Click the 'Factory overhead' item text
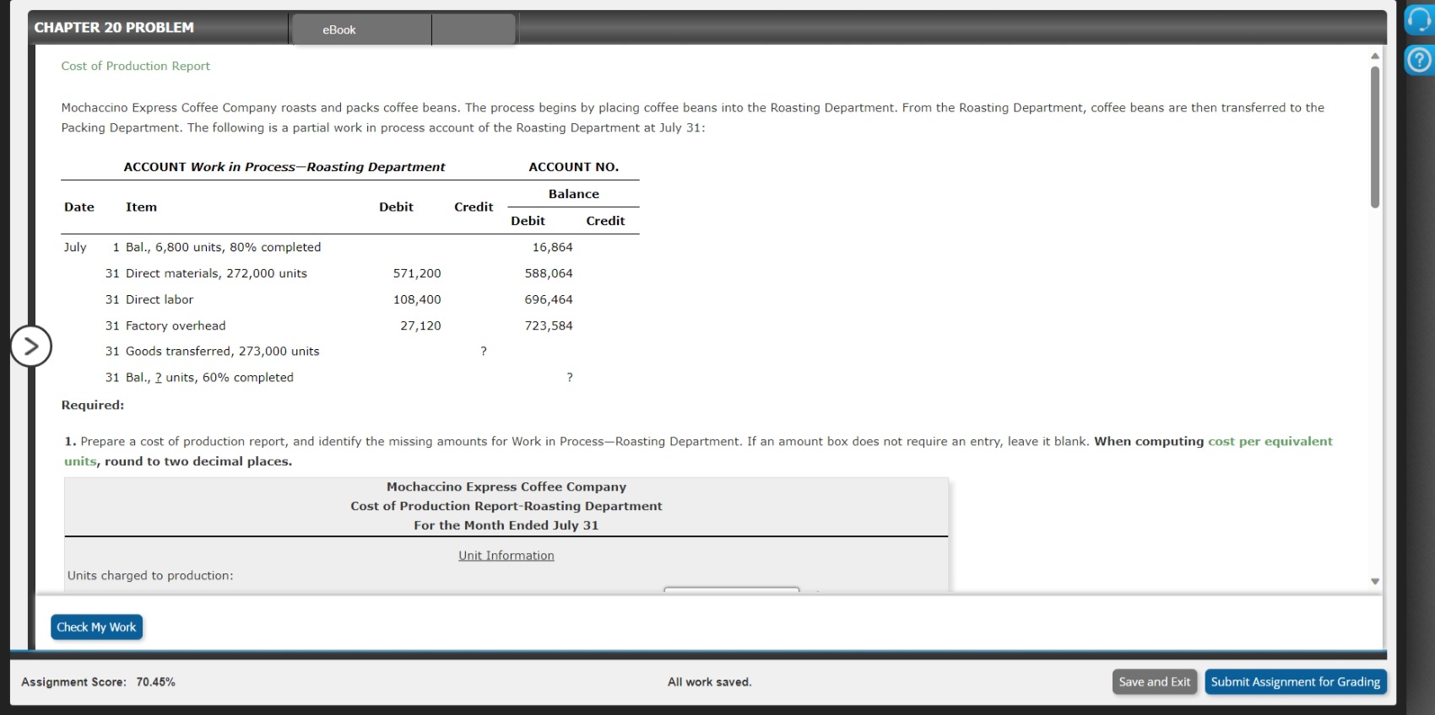Screen dimensions: 1435x715 click(x=176, y=325)
